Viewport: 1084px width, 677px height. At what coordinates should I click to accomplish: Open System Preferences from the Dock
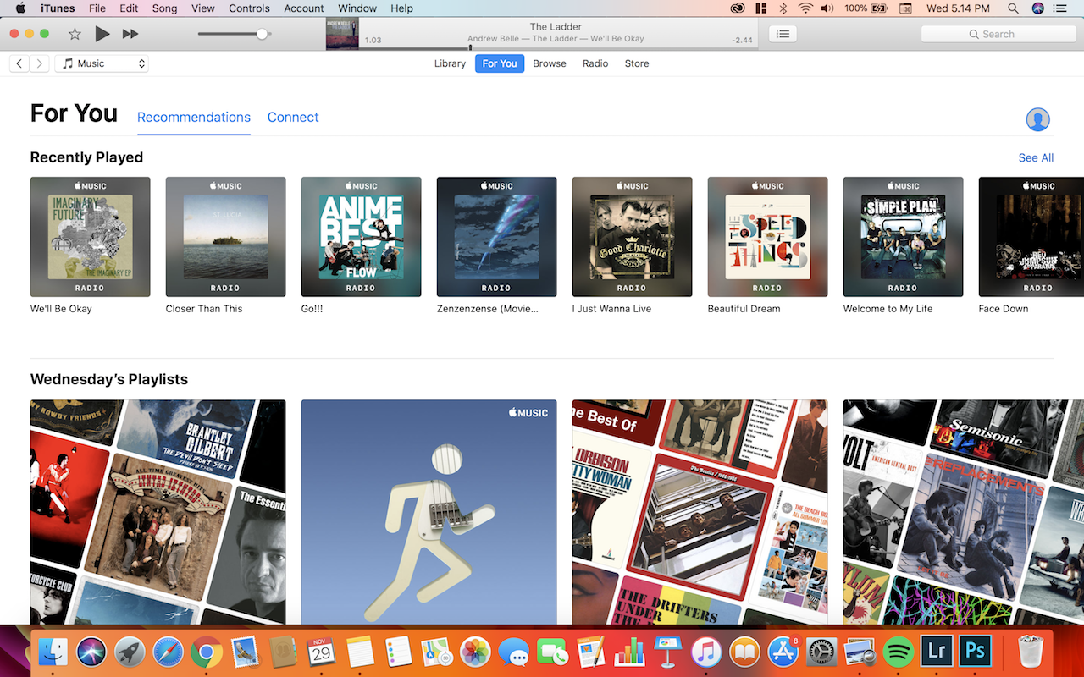pos(821,652)
